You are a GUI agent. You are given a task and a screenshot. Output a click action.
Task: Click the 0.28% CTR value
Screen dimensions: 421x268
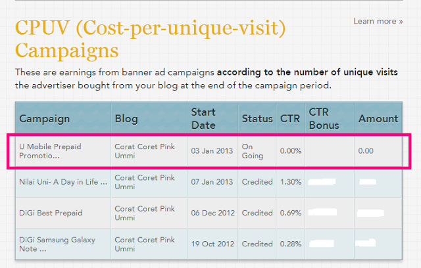pyautogui.click(x=290, y=244)
